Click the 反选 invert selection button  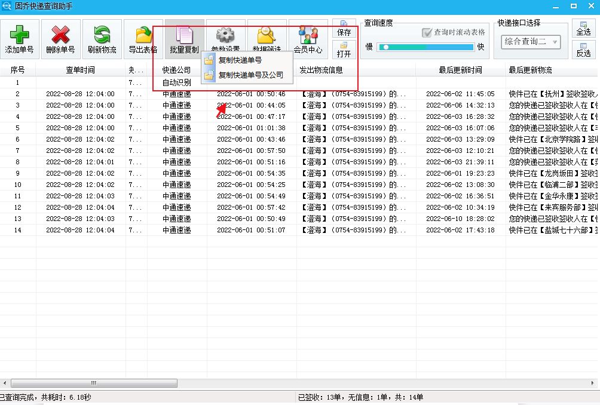(583, 50)
